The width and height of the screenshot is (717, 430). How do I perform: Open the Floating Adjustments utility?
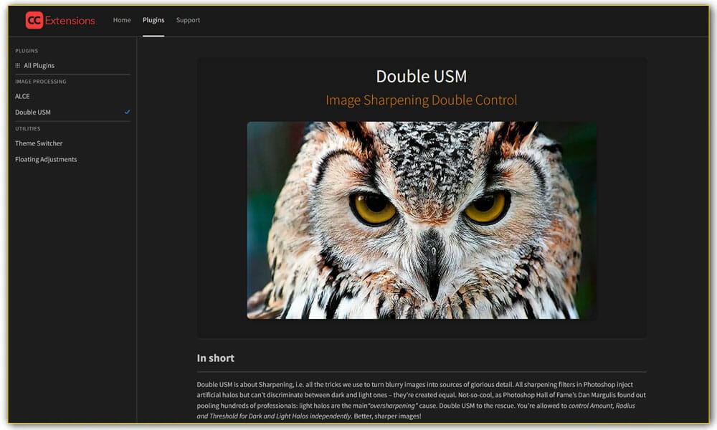click(46, 159)
